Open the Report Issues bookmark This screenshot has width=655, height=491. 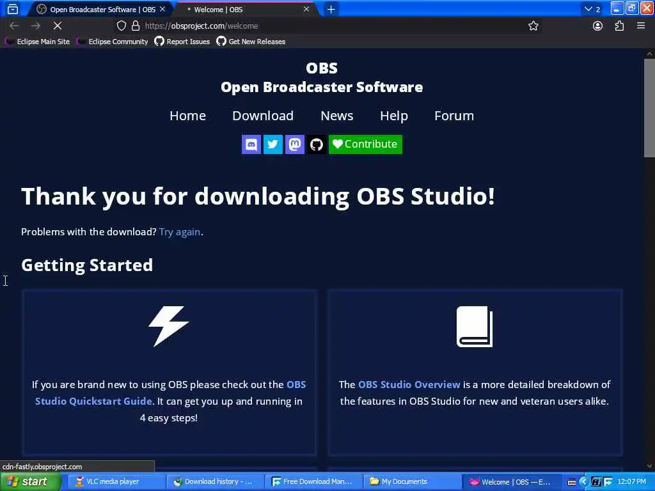click(x=182, y=42)
